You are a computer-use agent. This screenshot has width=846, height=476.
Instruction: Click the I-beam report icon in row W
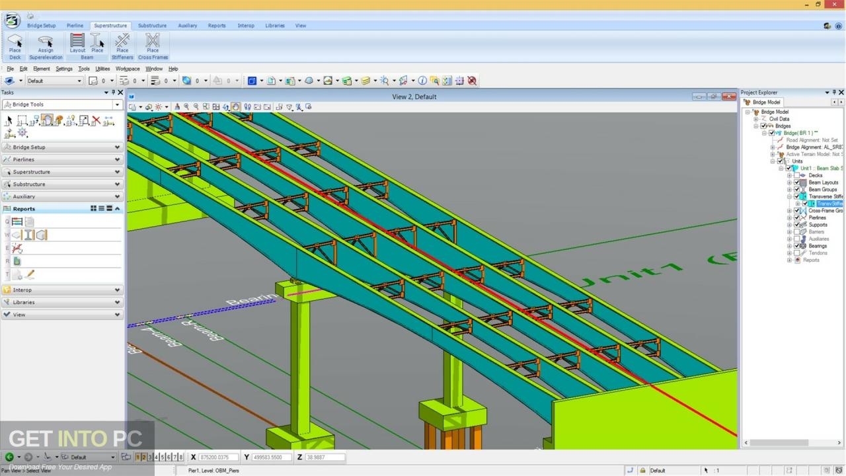(x=29, y=235)
